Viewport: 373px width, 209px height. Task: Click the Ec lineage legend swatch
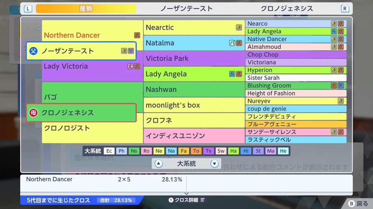point(109,151)
